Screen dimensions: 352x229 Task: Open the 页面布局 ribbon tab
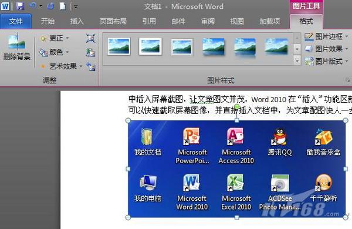pos(113,21)
